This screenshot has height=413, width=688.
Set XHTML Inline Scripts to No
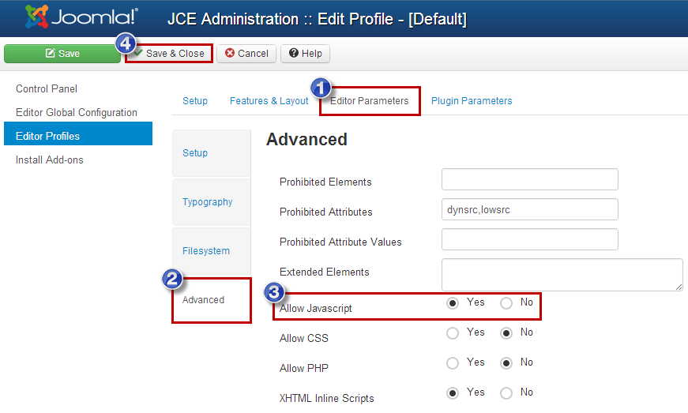coord(506,392)
